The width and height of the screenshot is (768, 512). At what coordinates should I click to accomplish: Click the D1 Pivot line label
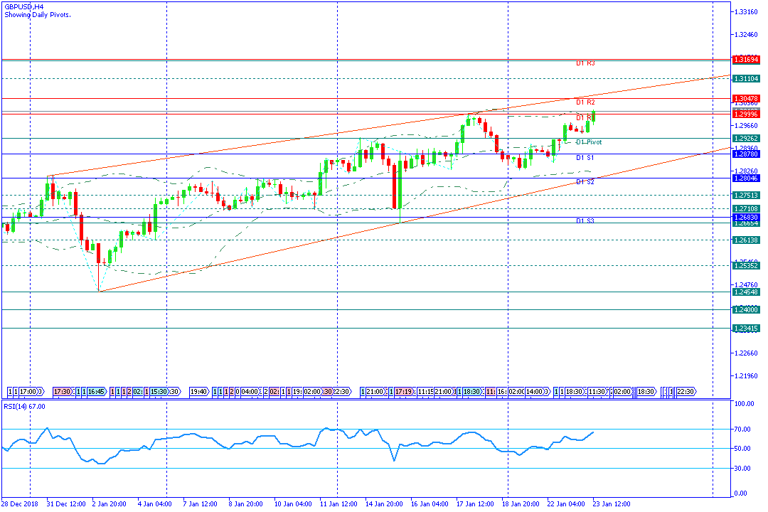tap(589, 142)
